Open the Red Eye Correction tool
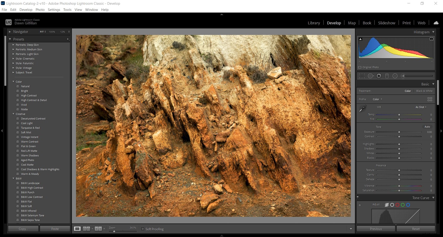This screenshot has width=443, height=237. pyautogui.click(x=379, y=76)
